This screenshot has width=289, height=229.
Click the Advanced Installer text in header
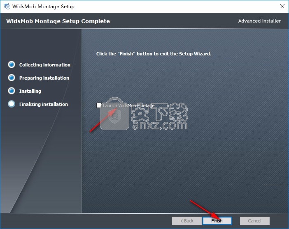259,21
